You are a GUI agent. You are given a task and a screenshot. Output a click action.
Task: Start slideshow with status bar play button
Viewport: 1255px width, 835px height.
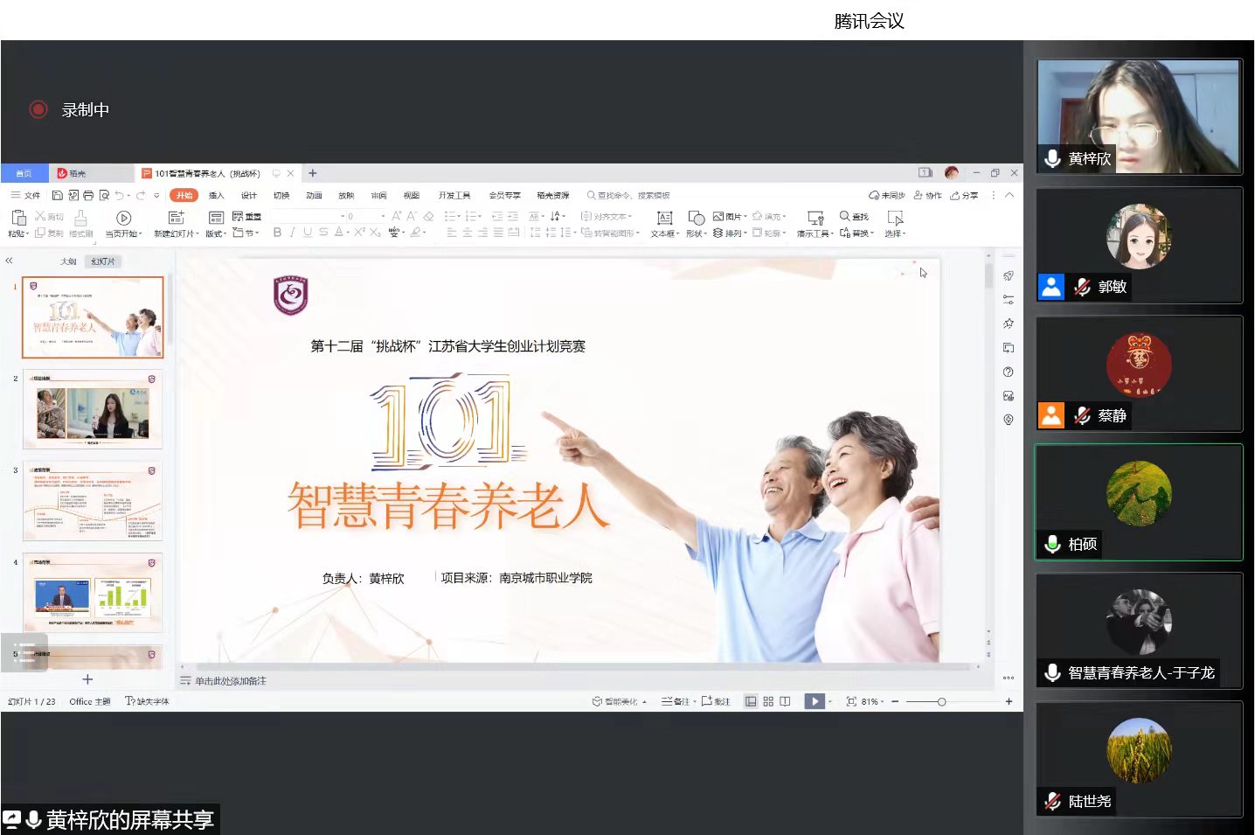814,701
